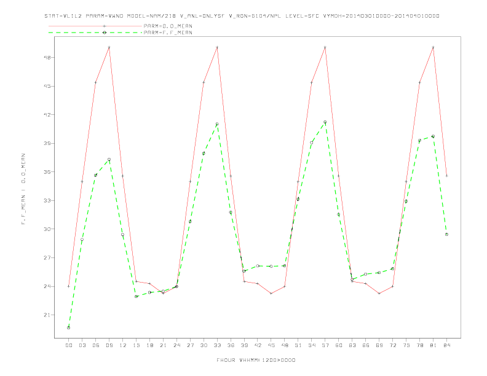This screenshot has height=376, width=487.
Task: Click x-axis tick label 39
Action: coord(244,345)
